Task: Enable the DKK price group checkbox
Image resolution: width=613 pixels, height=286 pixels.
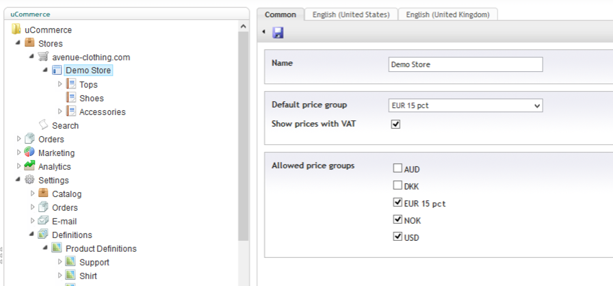Action: pos(397,185)
